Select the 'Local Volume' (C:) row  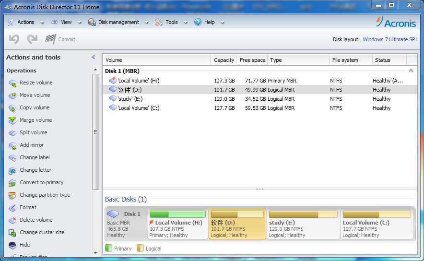click(x=260, y=108)
